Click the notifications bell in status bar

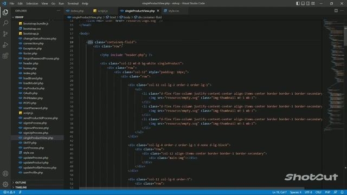342,192
